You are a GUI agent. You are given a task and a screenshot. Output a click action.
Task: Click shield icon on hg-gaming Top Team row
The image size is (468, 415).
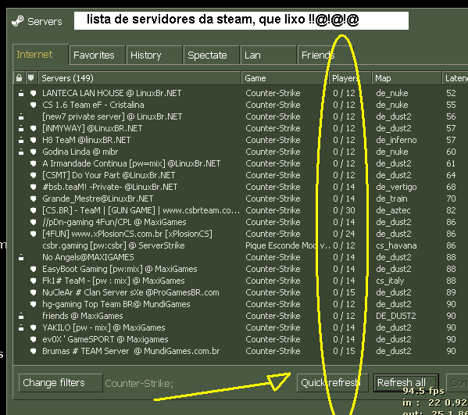click(33, 304)
